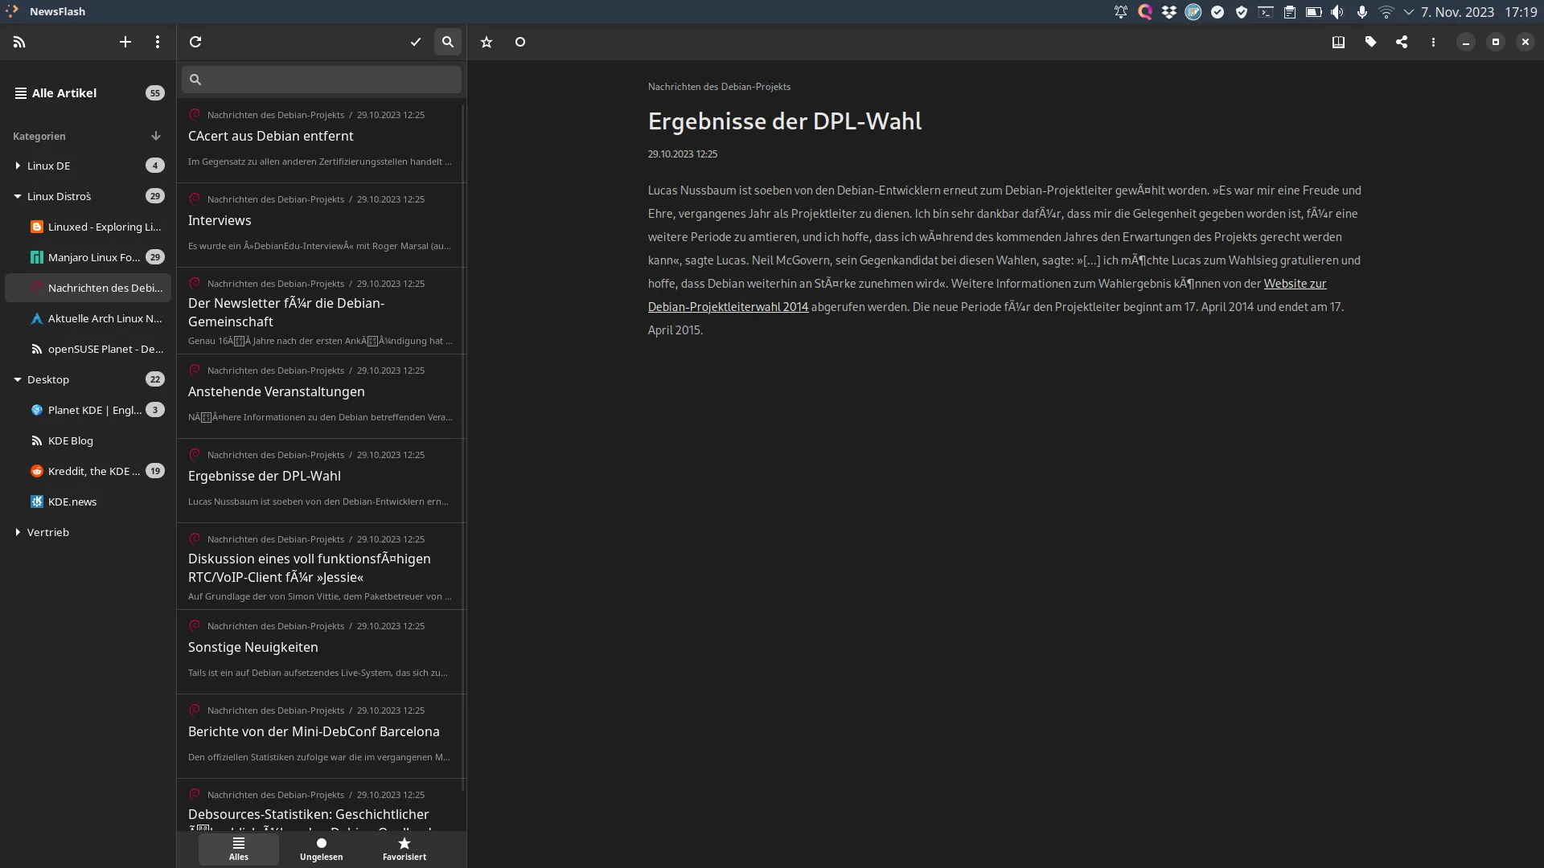Image resolution: width=1544 pixels, height=868 pixels.
Task: Toggle star favorite on current article
Action: (487, 42)
